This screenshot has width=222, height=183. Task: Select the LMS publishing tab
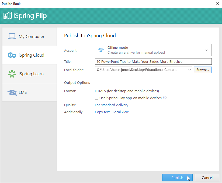pyautogui.click(x=30, y=92)
